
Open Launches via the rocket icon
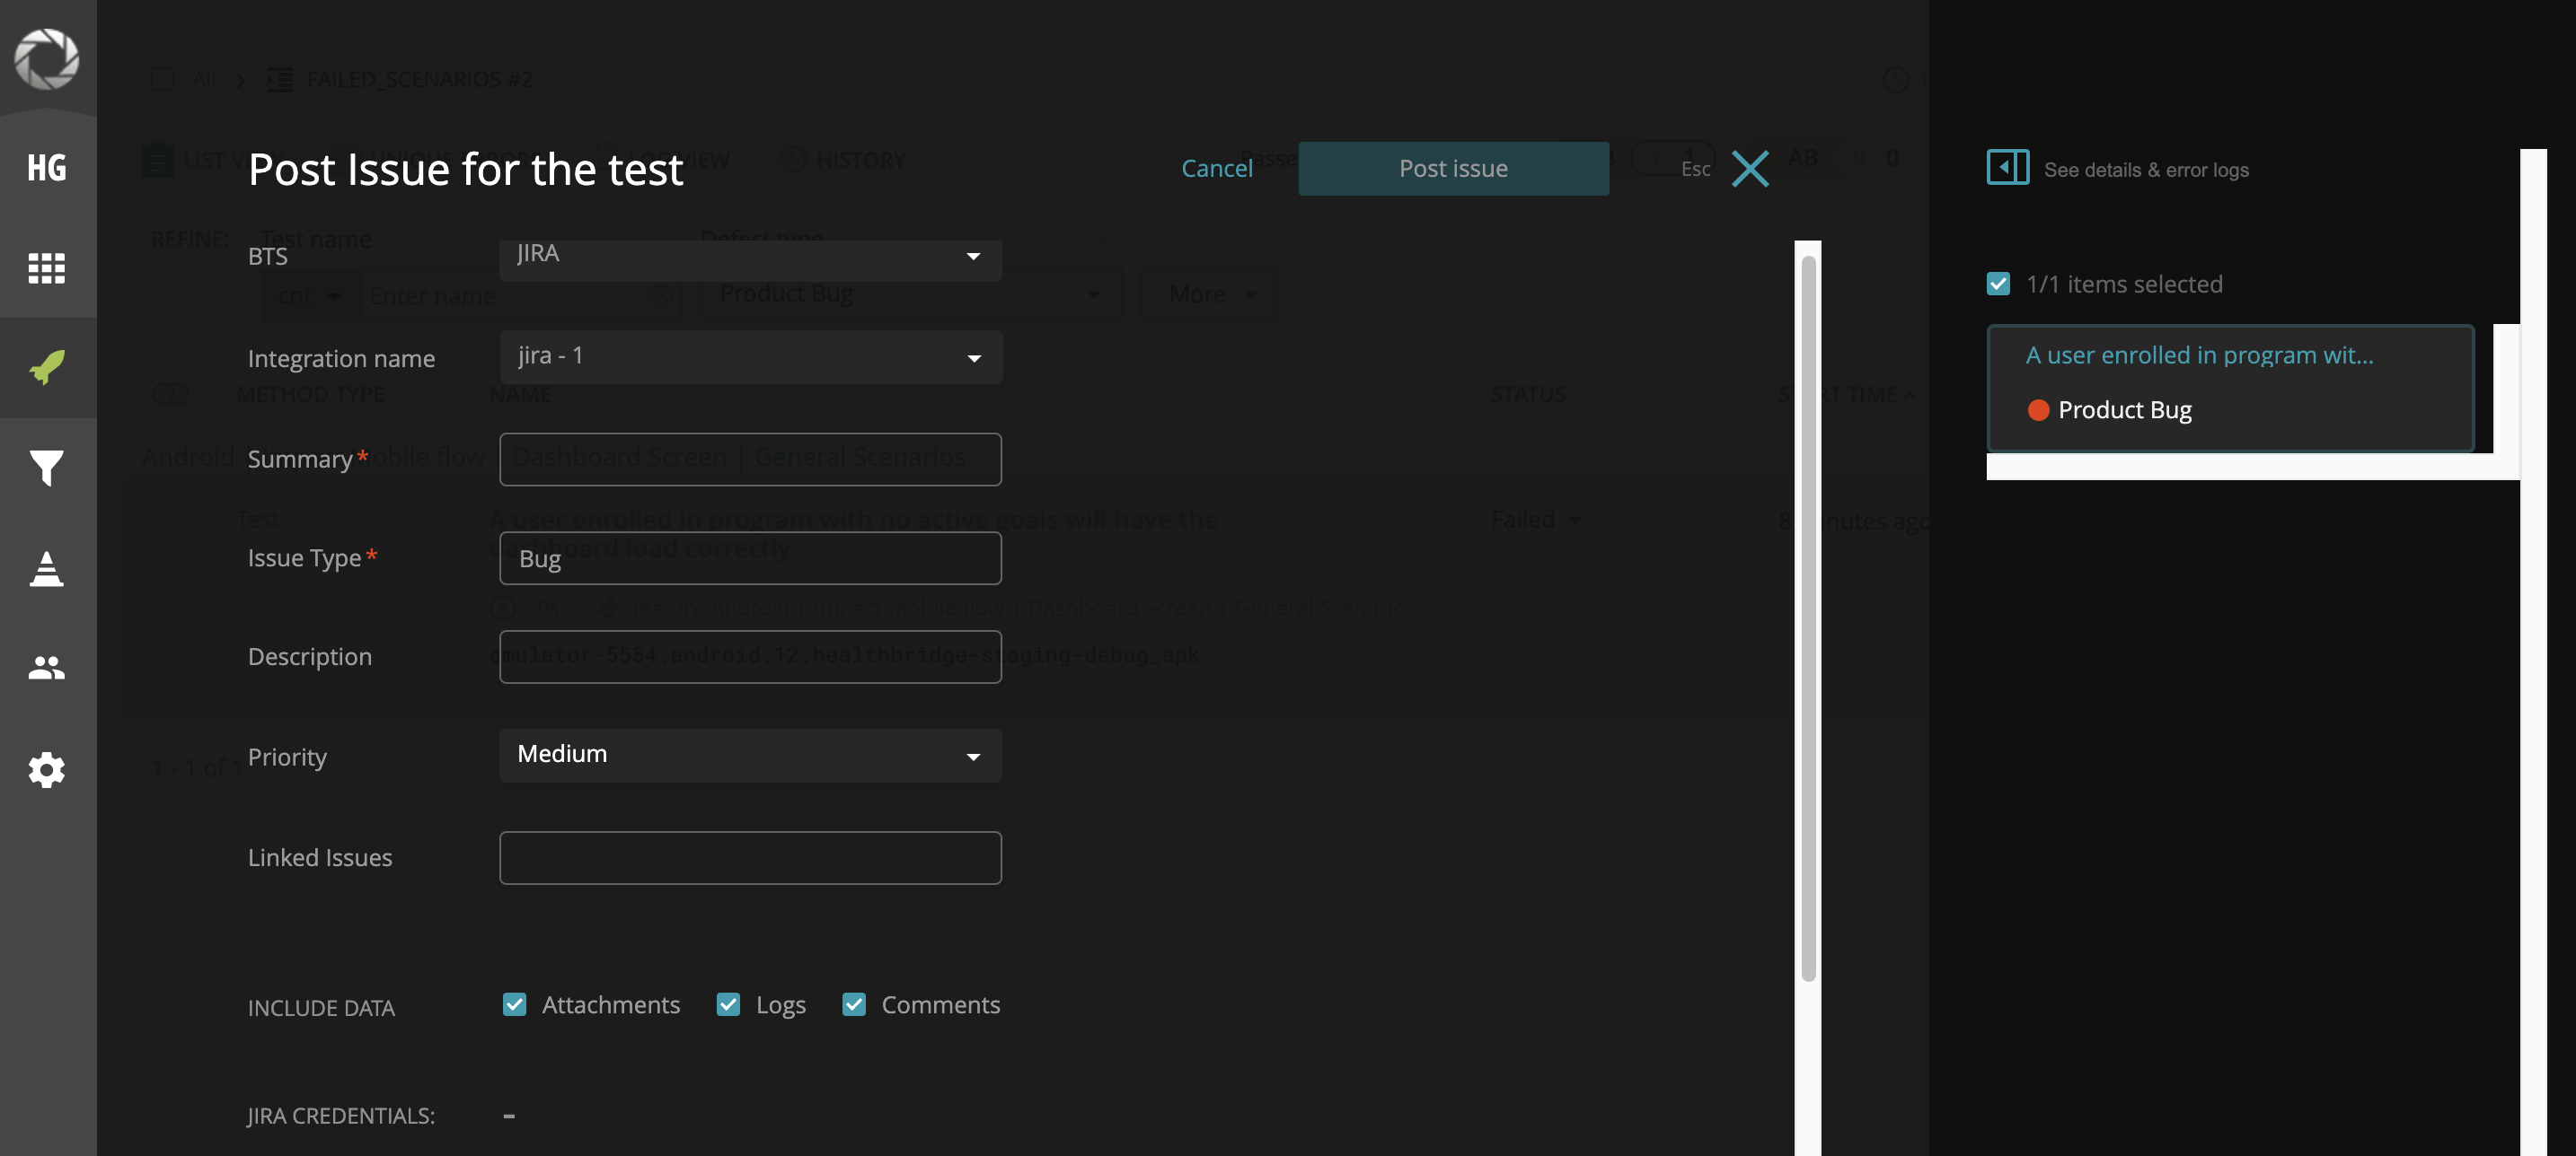[47, 367]
